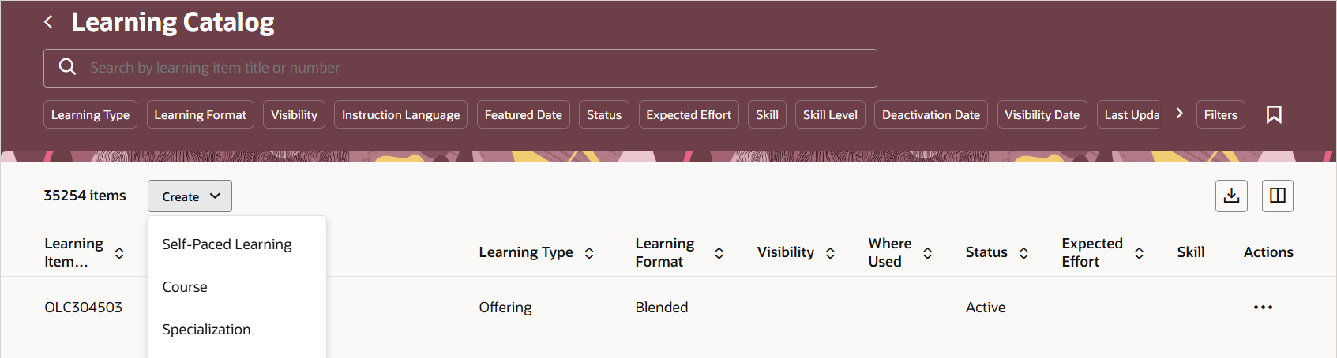Expand the Create dropdown button

click(190, 196)
